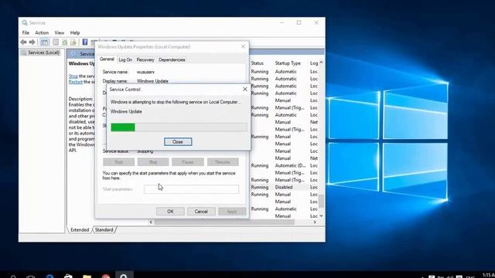Image resolution: width=495 pixels, height=278 pixels.
Task: Click the horizontal scrollbar left arrow
Action: pos(151,222)
